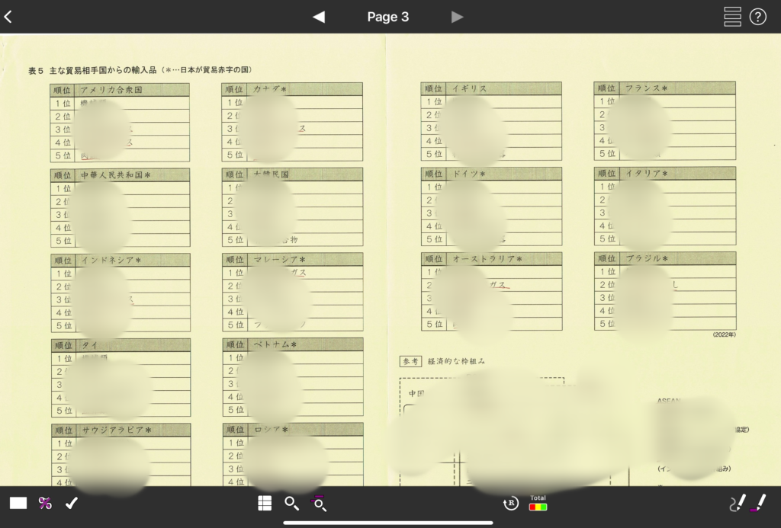781x528 pixels.
Task: Select the straight line marker pen tool
Action: [759, 503]
